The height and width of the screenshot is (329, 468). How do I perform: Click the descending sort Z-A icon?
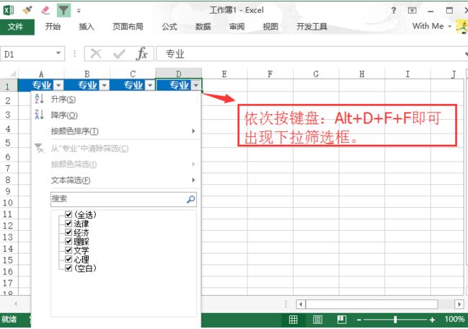pos(39,114)
